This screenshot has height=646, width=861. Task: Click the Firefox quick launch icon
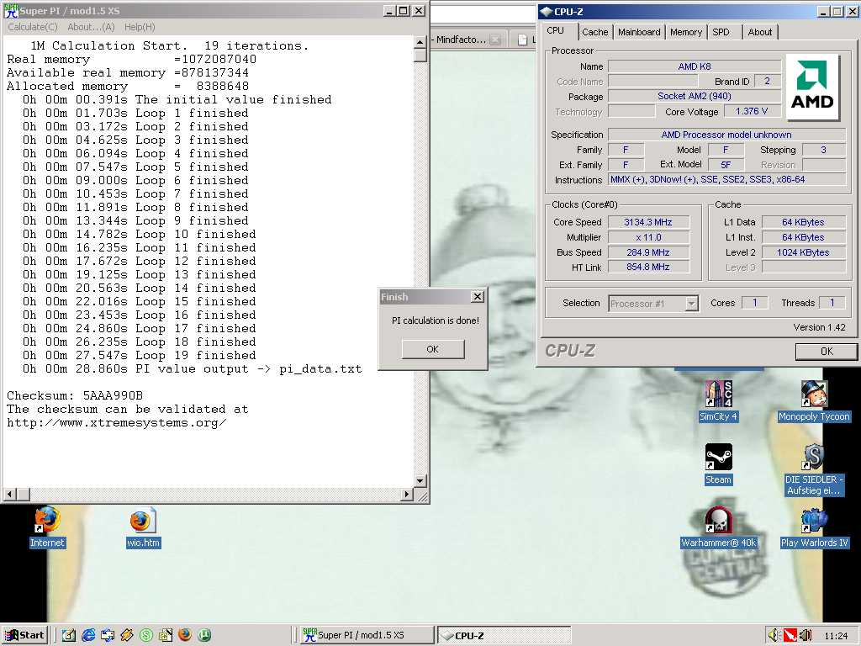pyautogui.click(x=185, y=635)
